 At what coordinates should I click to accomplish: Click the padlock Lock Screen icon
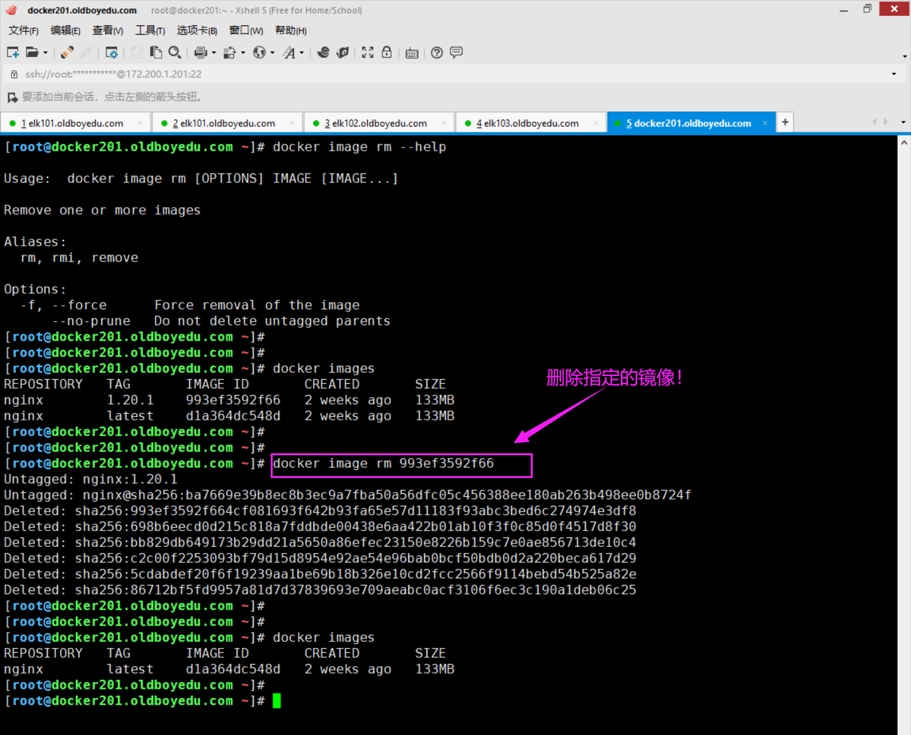[387, 53]
